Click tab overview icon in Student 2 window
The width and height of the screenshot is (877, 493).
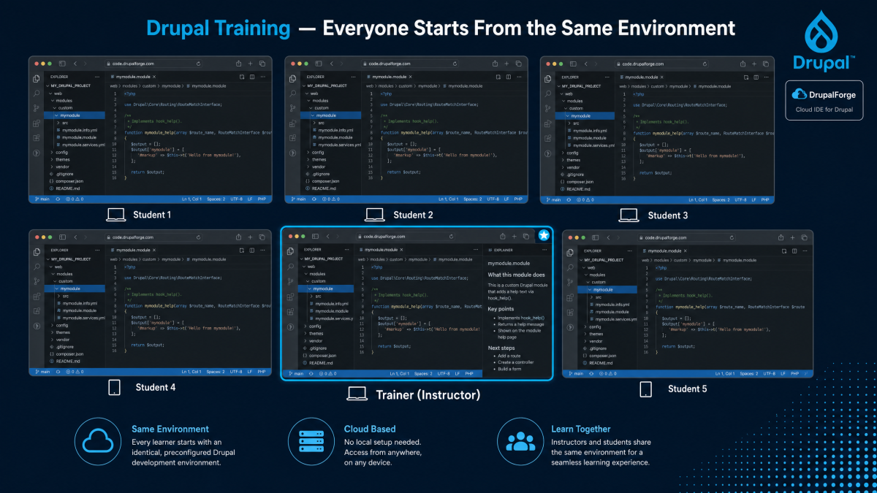(x=517, y=64)
